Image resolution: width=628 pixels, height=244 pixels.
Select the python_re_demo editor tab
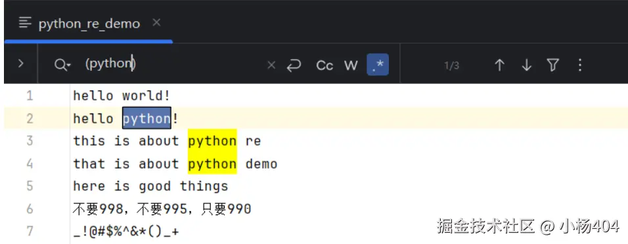[x=89, y=24]
